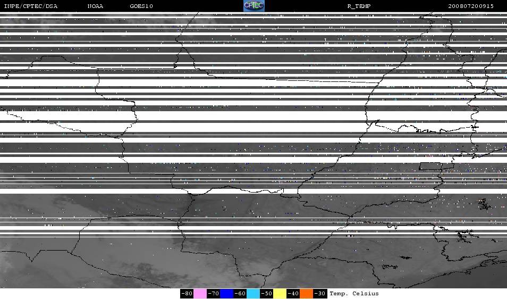Click the CPTEC logo in the header
Viewport: 507px width, 299px height.
point(253,6)
